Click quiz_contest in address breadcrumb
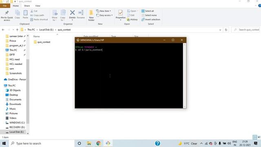Viewport: 261px width, 147px height. pyautogui.click(x=64, y=30)
